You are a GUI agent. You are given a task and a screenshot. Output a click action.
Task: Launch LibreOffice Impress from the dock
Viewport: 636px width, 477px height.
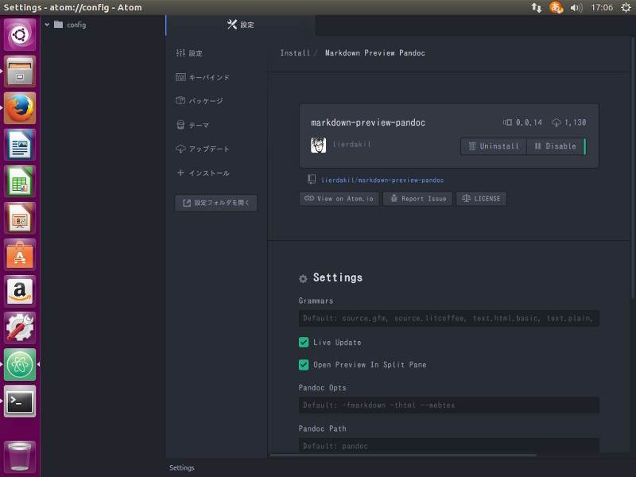point(20,218)
